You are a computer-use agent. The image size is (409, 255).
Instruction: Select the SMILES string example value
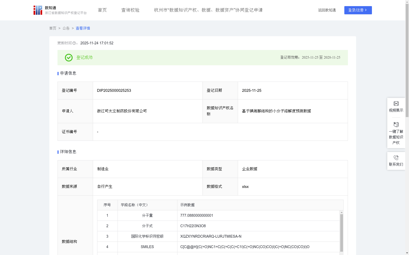pyautogui.click(x=245, y=247)
